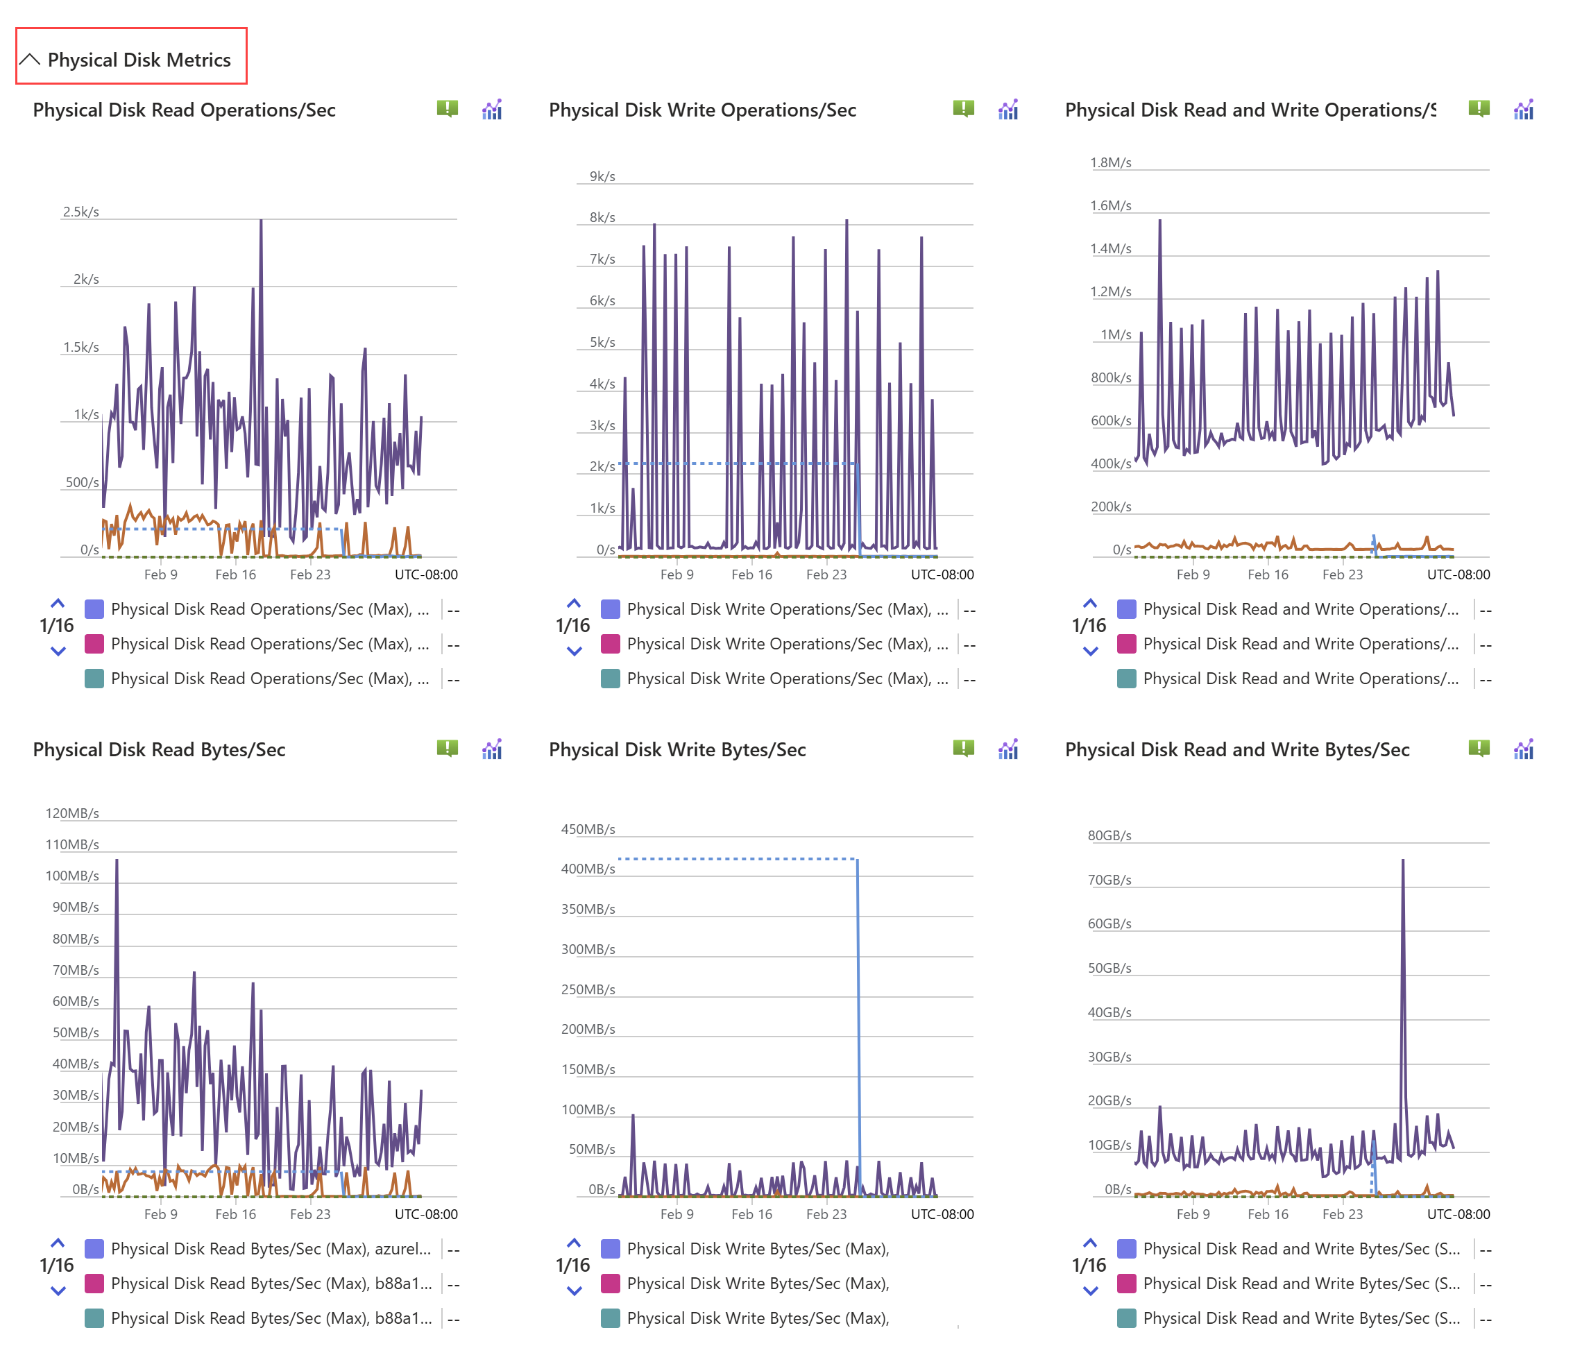This screenshot has height=1346, width=1582.
Task: Click alert icon on Read Operations/Sec chart
Action: point(448,109)
